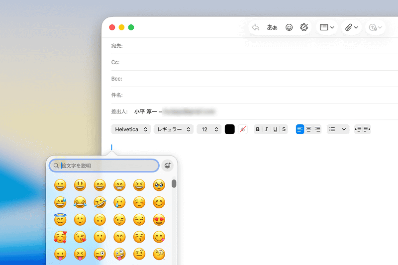Click the reply arrow icon in toolbar

tap(256, 27)
